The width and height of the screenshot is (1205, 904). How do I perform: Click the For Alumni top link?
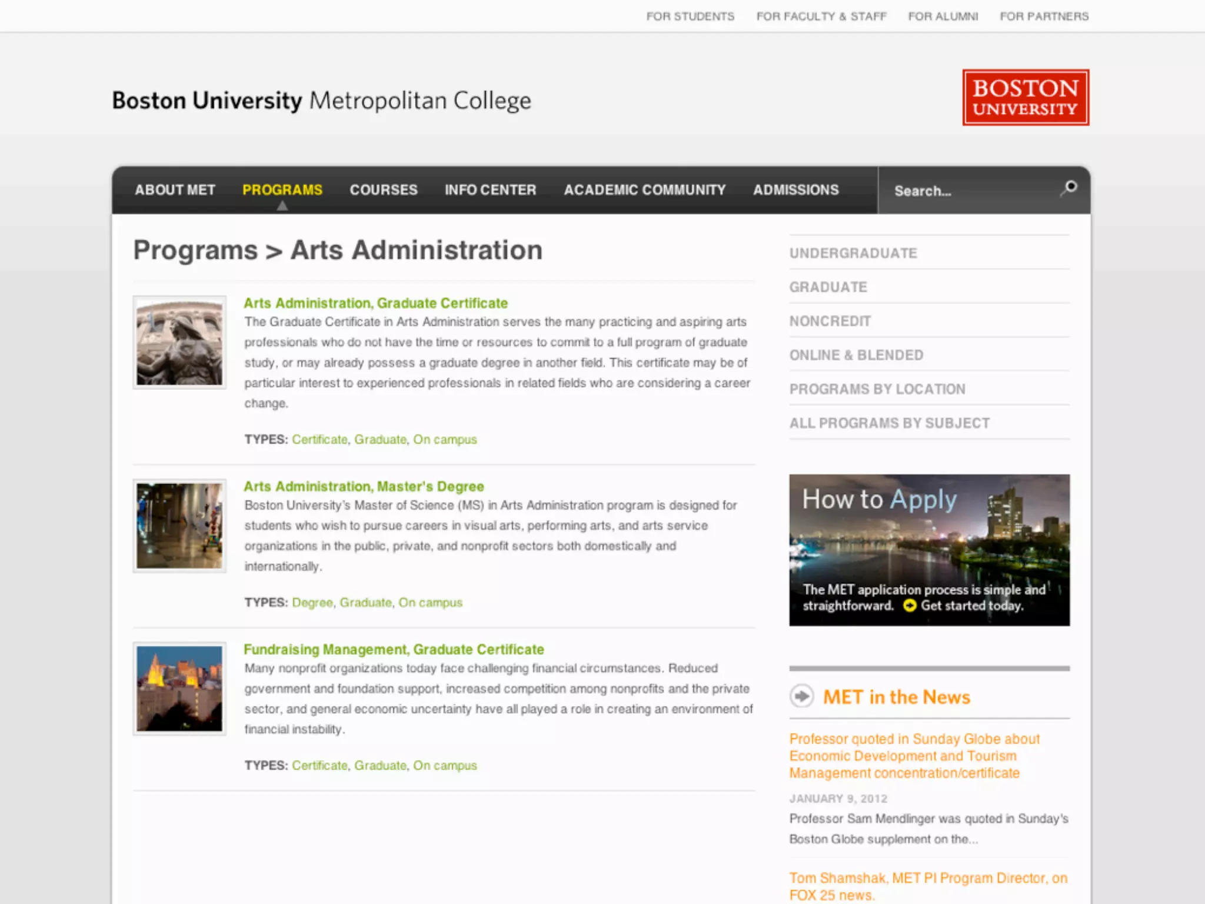943,16
